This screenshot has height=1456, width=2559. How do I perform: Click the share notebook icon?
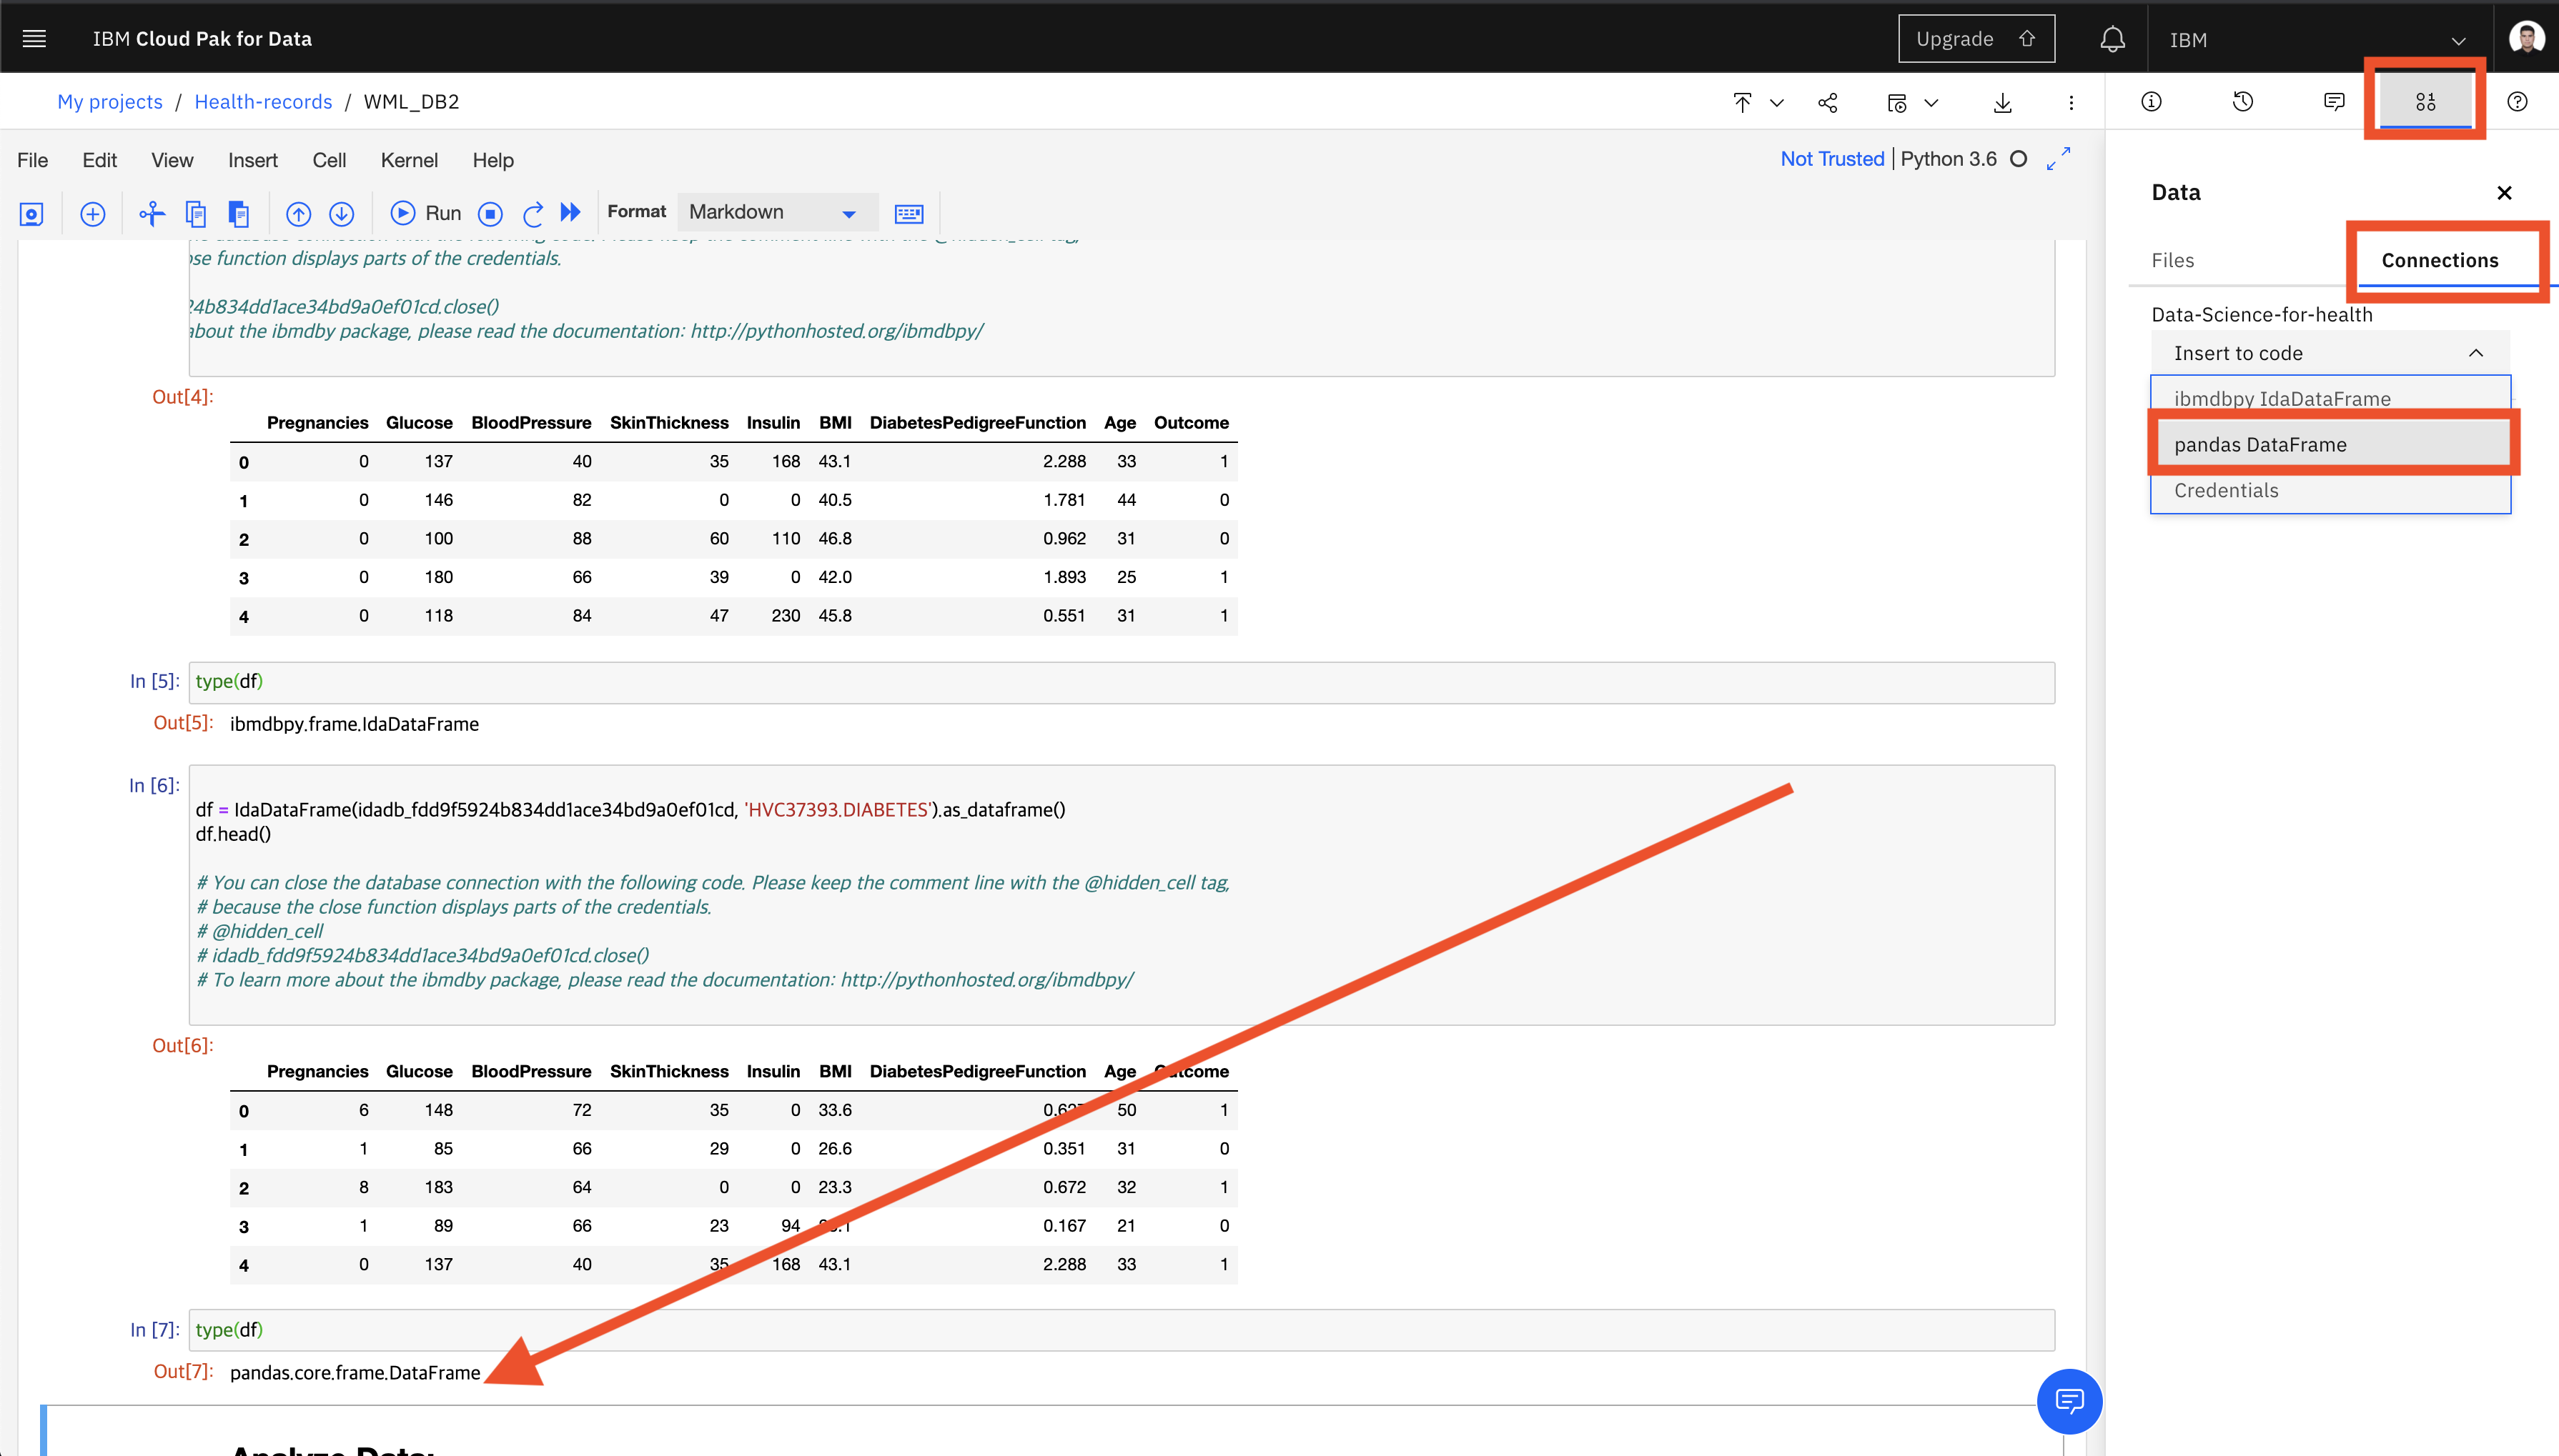coord(1828,102)
